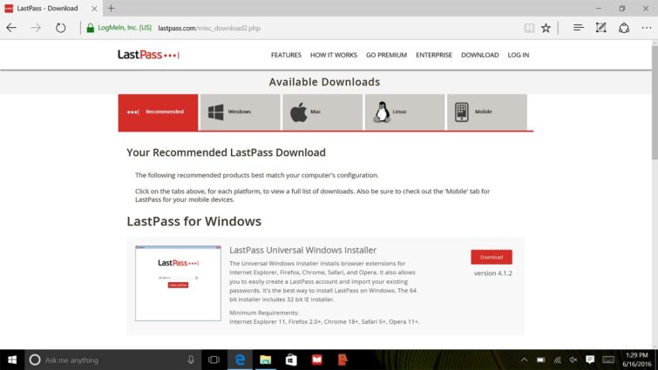The height and width of the screenshot is (370, 658).
Task: Switch to the Mac downloads tab
Action: pyautogui.click(x=322, y=112)
